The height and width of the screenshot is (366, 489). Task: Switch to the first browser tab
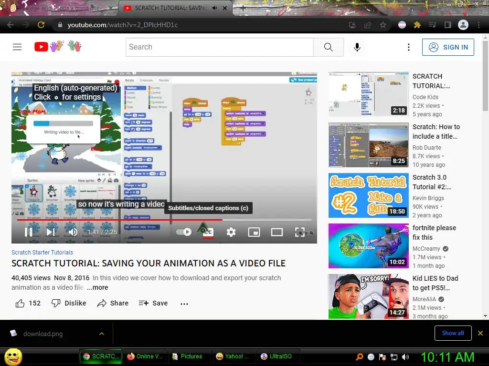(x=59, y=9)
